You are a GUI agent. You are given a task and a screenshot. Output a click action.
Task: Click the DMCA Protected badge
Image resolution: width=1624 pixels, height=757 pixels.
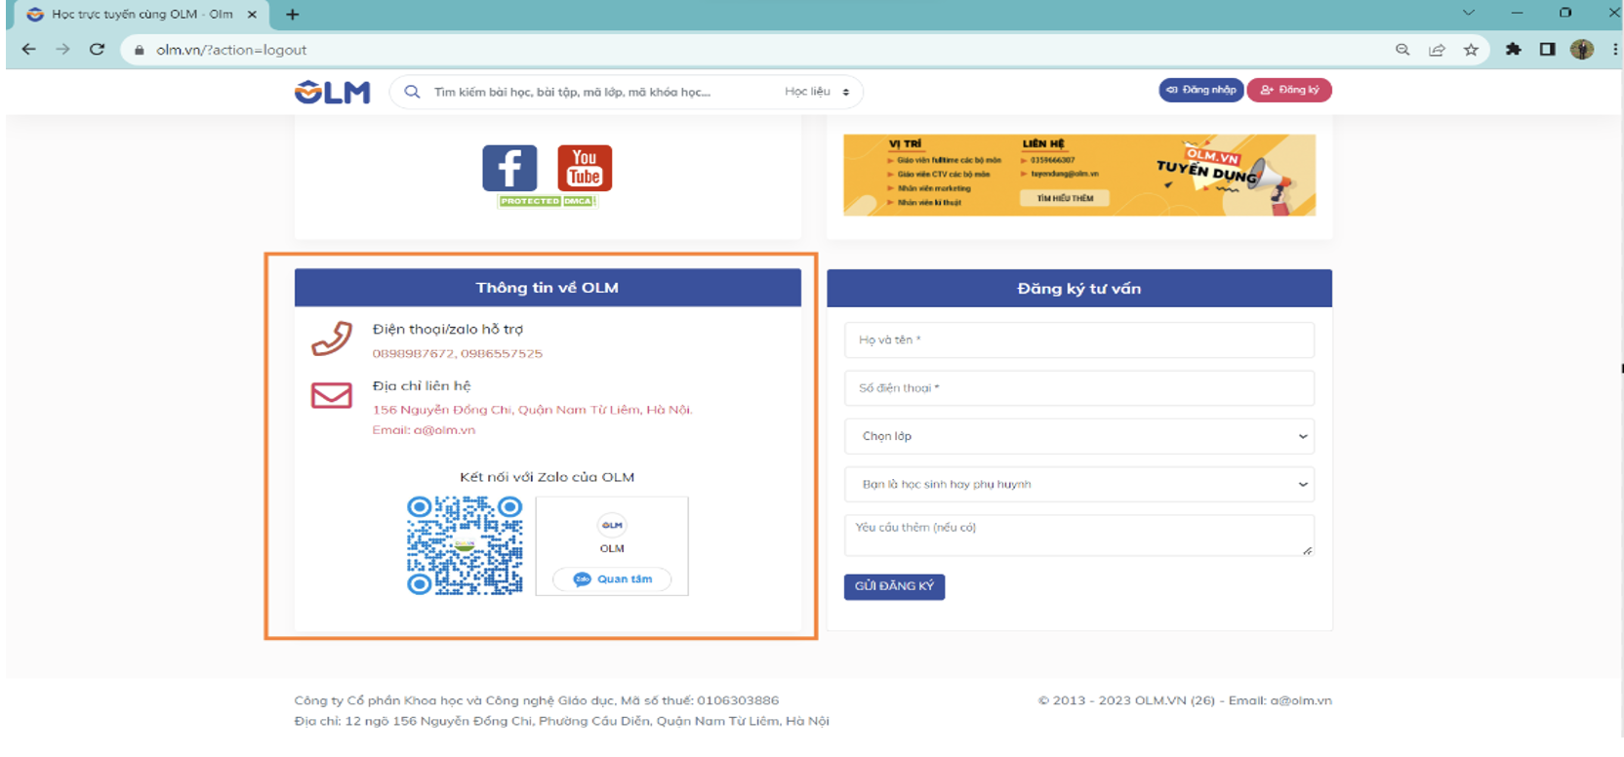pos(547,201)
